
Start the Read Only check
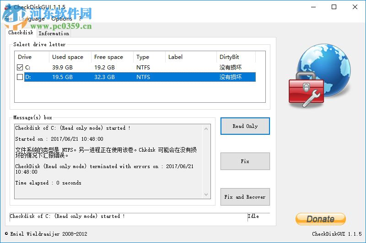245,126
